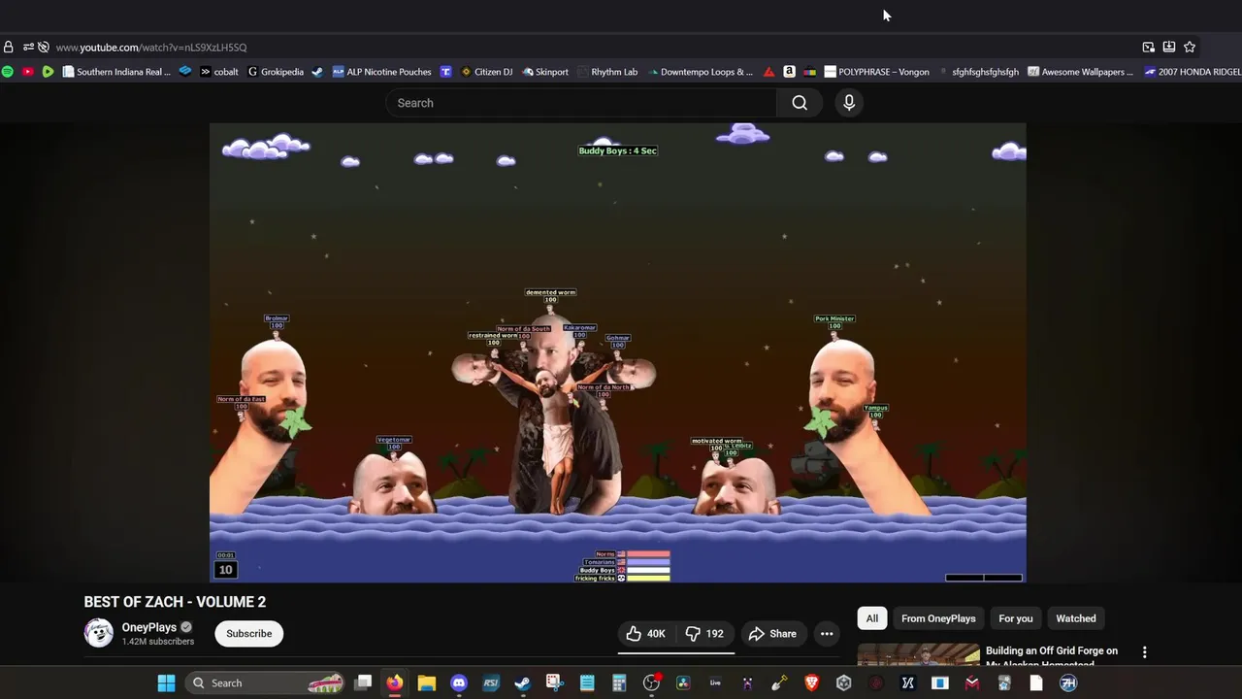The width and height of the screenshot is (1242, 699).
Task: Open the Grokipedia bookmark
Action: click(277, 72)
